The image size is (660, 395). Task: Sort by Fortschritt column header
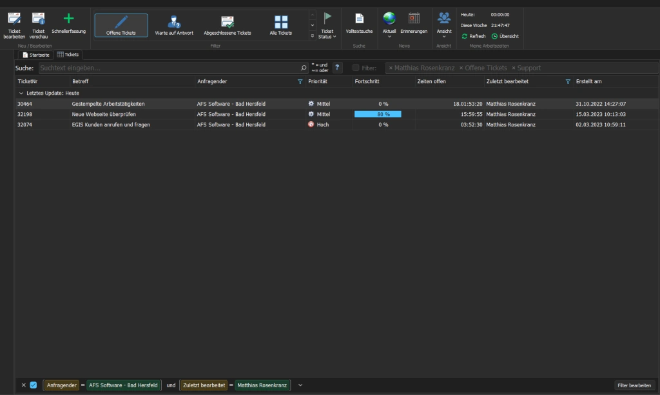click(x=384, y=82)
